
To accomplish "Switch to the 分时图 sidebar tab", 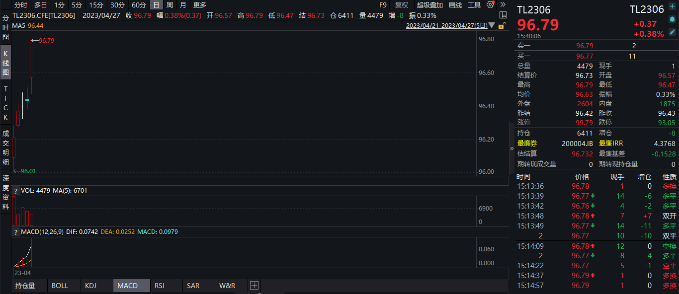I will [5, 27].
